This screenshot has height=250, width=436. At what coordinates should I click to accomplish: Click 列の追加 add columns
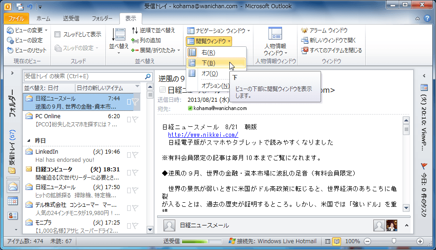pos(146,40)
